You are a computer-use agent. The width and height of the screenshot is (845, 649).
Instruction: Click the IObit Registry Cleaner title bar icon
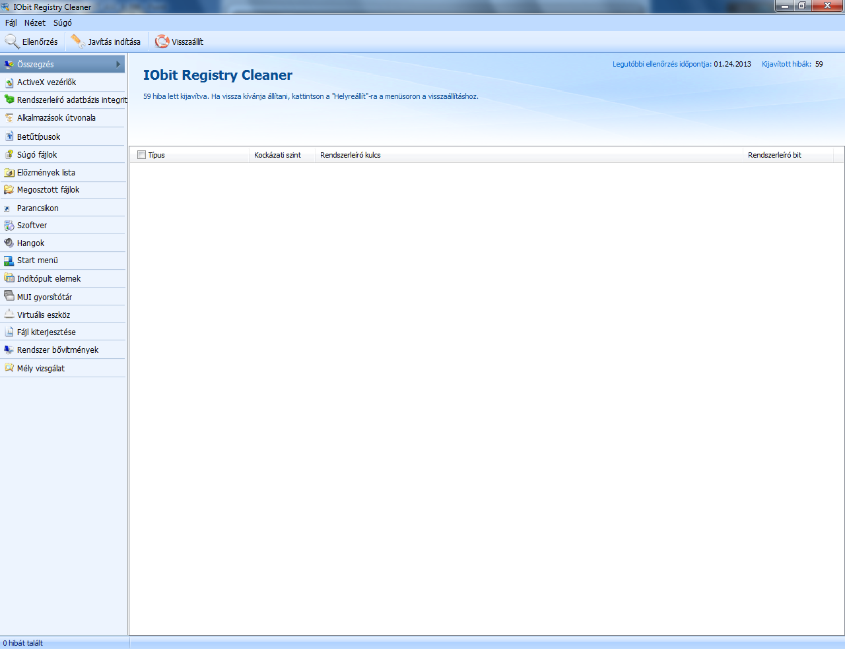(6, 7)
